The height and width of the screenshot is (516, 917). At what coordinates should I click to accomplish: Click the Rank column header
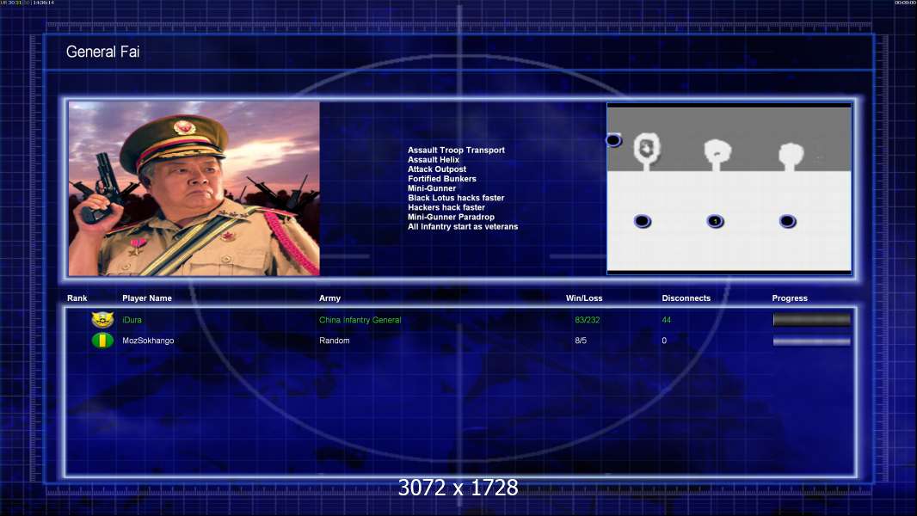[x=77, y=298]
